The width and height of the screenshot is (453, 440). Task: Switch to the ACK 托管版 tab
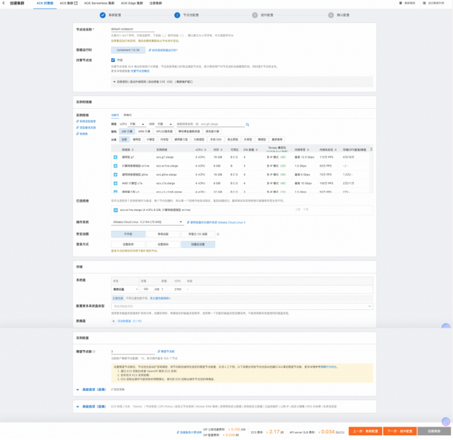(x=45, y=3)
